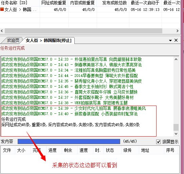Click the task list right scroll arrow
Screen dimensions: 184x174
click(178, 31)
